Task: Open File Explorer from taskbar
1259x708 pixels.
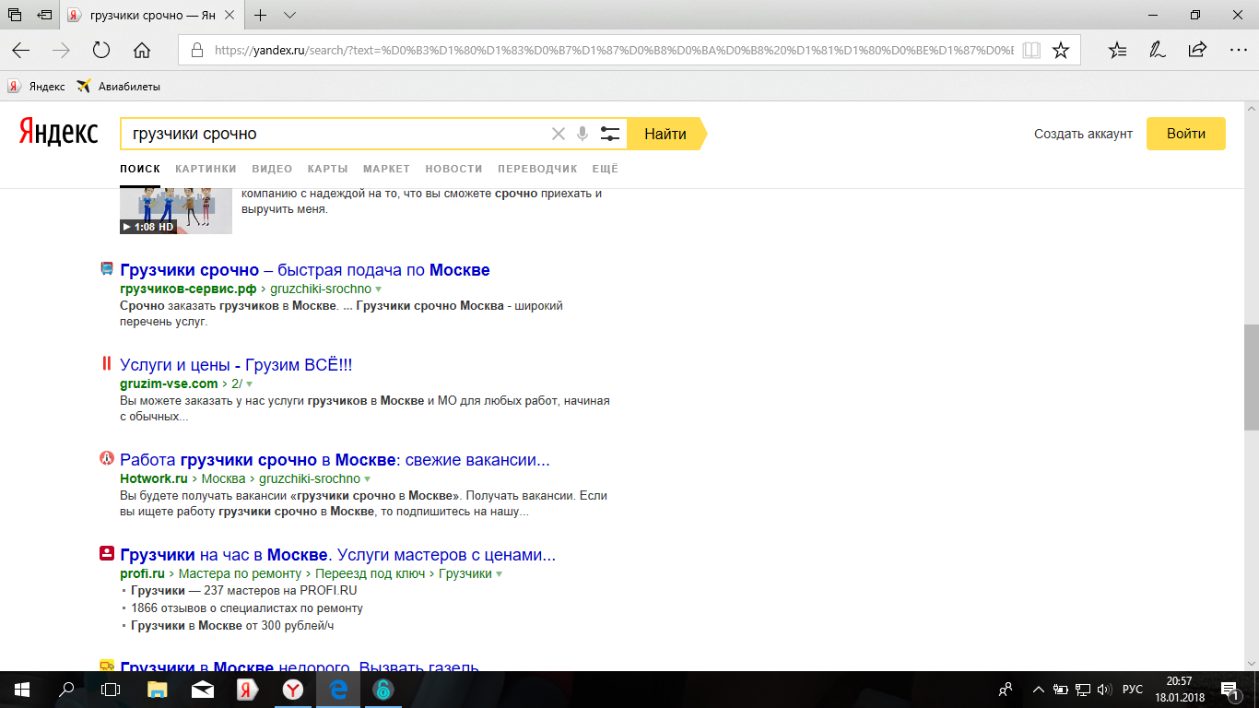Action: pos(158,690)
